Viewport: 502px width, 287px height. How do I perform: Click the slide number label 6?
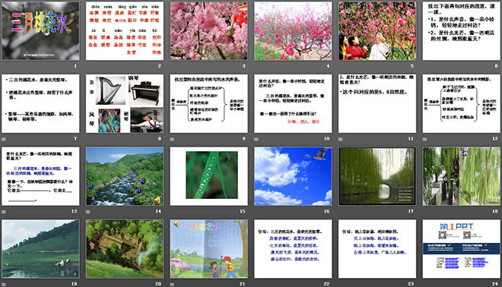[x=497, y=66]
